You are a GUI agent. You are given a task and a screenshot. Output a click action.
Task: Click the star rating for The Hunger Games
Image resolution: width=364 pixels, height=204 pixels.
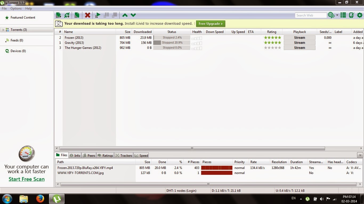272,48
